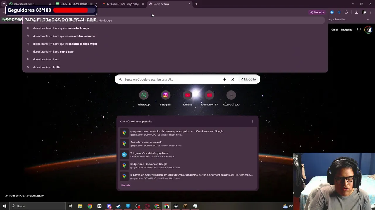Choose the plain 'desodorante en barra' suggestion
The width and height of the screenshot is (375, 210).
click(175, 60)
